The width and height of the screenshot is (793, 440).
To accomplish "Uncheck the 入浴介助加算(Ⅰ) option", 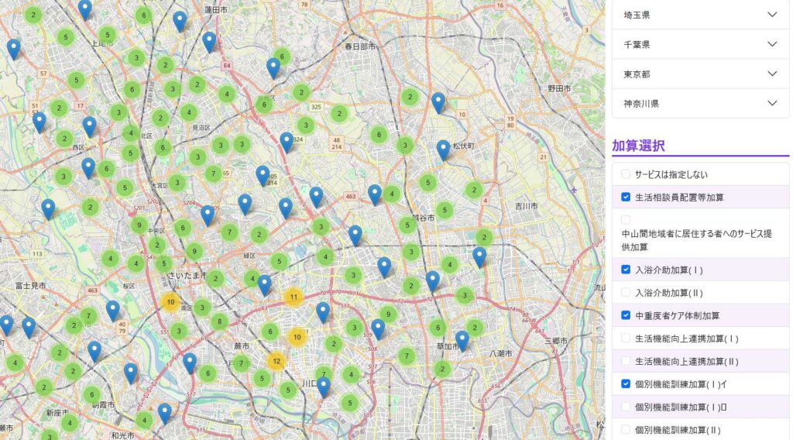I will point(626,270).
